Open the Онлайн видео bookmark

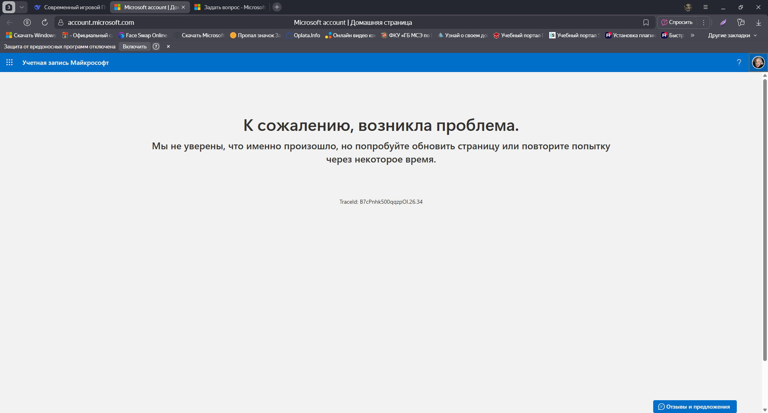[x=350, y=35]
